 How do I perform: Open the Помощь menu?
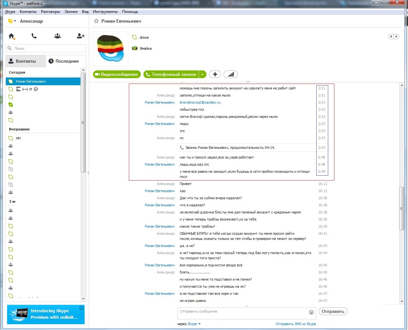coord(130,12)
